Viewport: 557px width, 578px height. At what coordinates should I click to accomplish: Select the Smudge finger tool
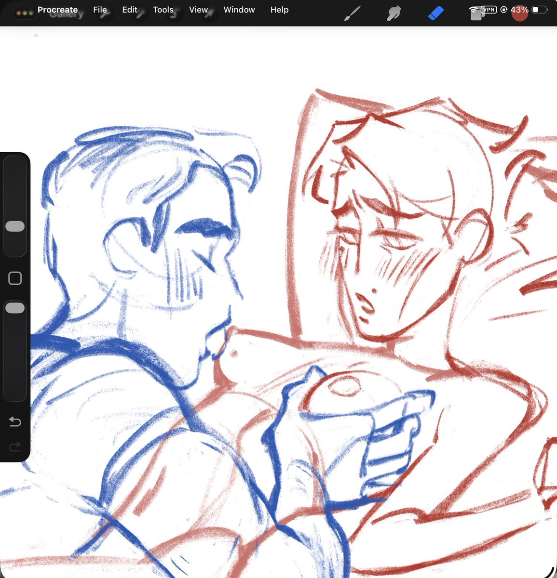tap(394, 13)
